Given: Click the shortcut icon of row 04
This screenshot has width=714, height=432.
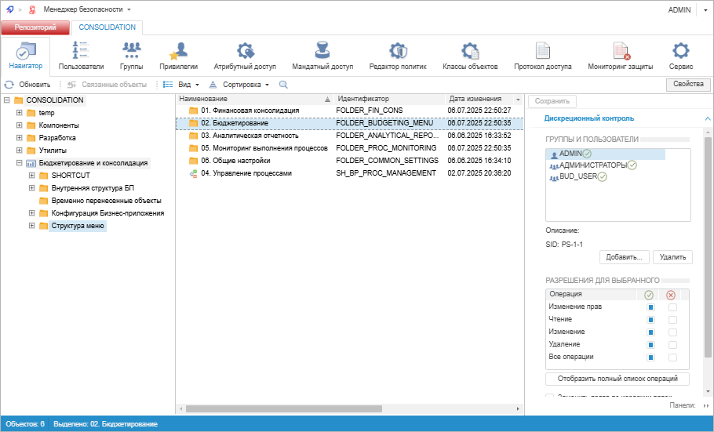Looking at the screenshot, I should pyautogui.click(x=194, y=173).
